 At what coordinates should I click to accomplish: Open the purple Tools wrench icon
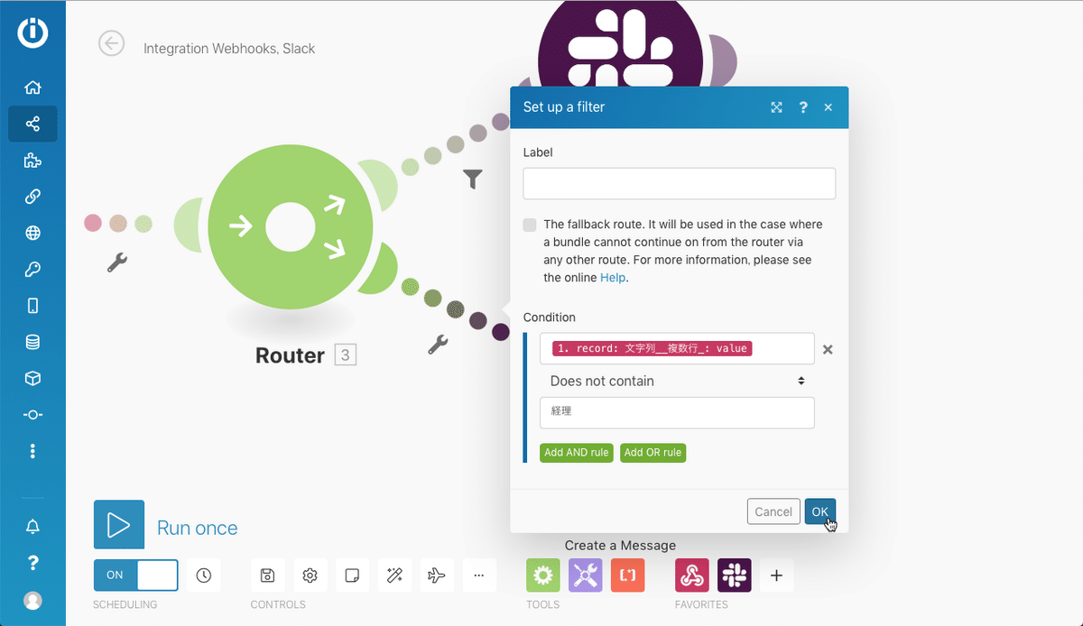[x=586, y=575]
